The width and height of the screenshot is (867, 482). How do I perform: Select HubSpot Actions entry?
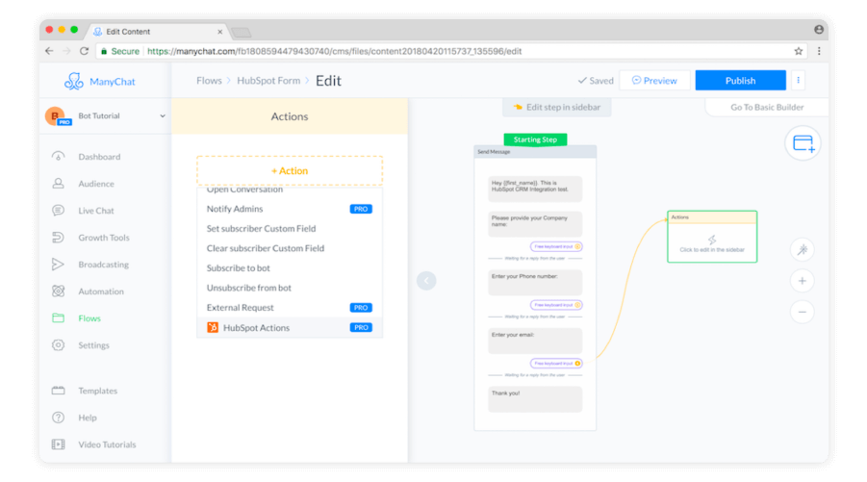tap(290, 327)
